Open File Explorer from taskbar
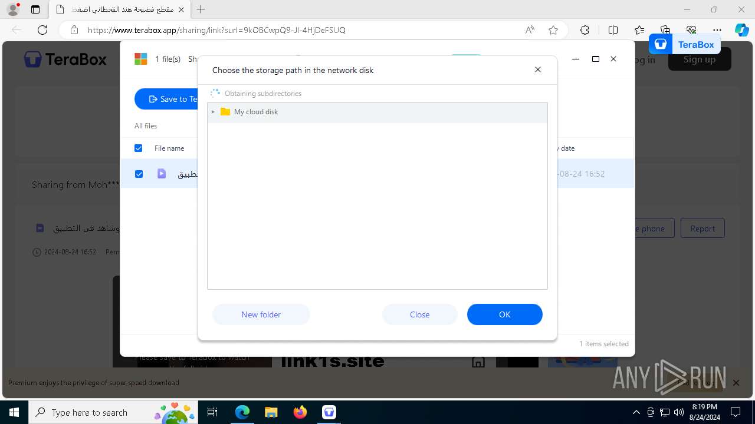This screenshot has width=755, height=424. click(271, 412)
